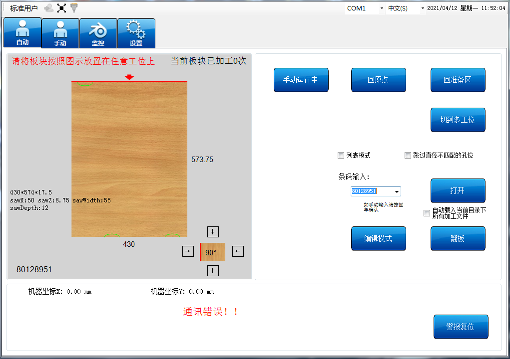Expand the 中文(S) language dropdown
Image resolution: width=510 pixels, height=359 pixels.
click(423, 8)
